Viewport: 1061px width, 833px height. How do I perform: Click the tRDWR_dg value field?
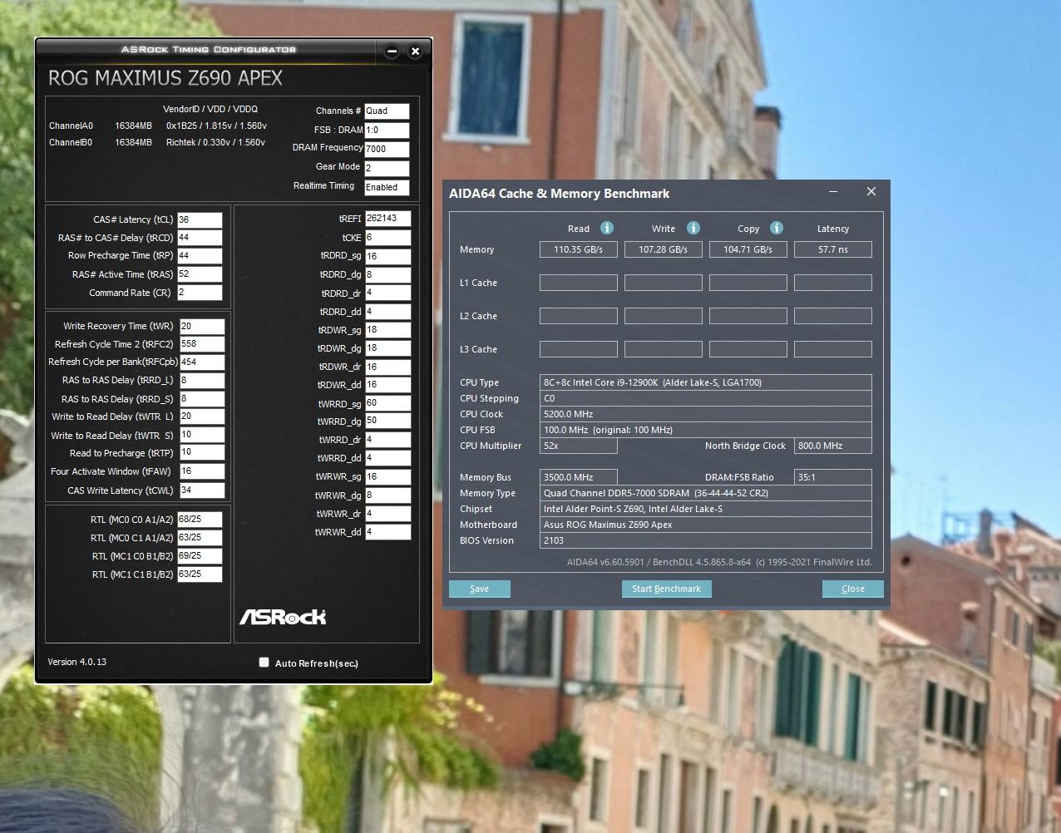[387, 348]
